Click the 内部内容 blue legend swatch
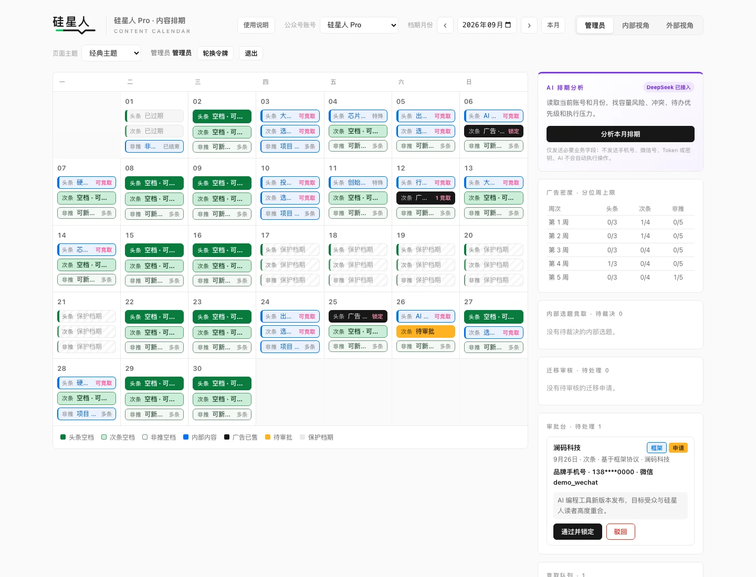756x577 pixels. coord(186,437)
